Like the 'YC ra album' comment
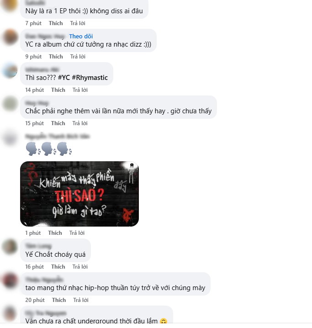 click(56, 57)
